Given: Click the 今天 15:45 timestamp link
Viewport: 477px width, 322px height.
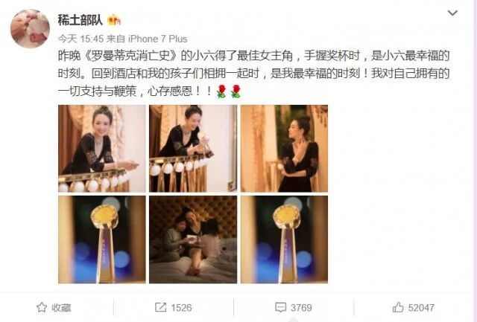Looking at the screenshot, I should coord(80,39).
